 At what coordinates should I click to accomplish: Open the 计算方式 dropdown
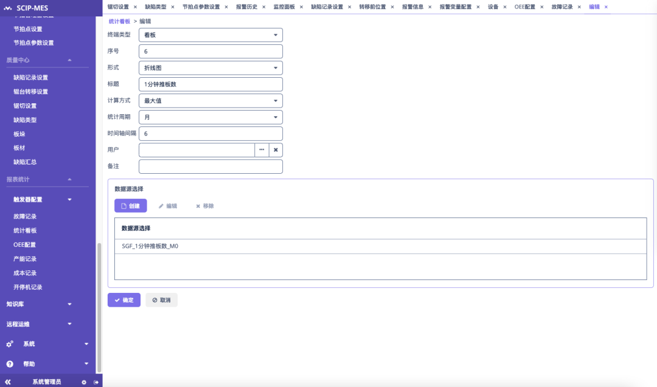coord(210,101)
